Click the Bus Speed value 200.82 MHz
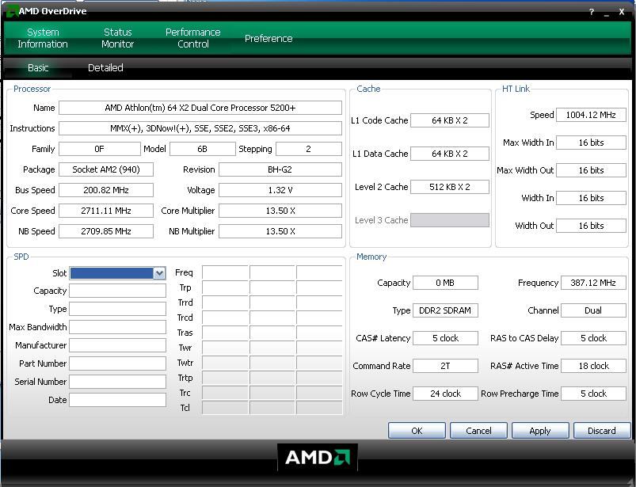The height and width of the screenshot is (487, 636). [x=106, y=190]
